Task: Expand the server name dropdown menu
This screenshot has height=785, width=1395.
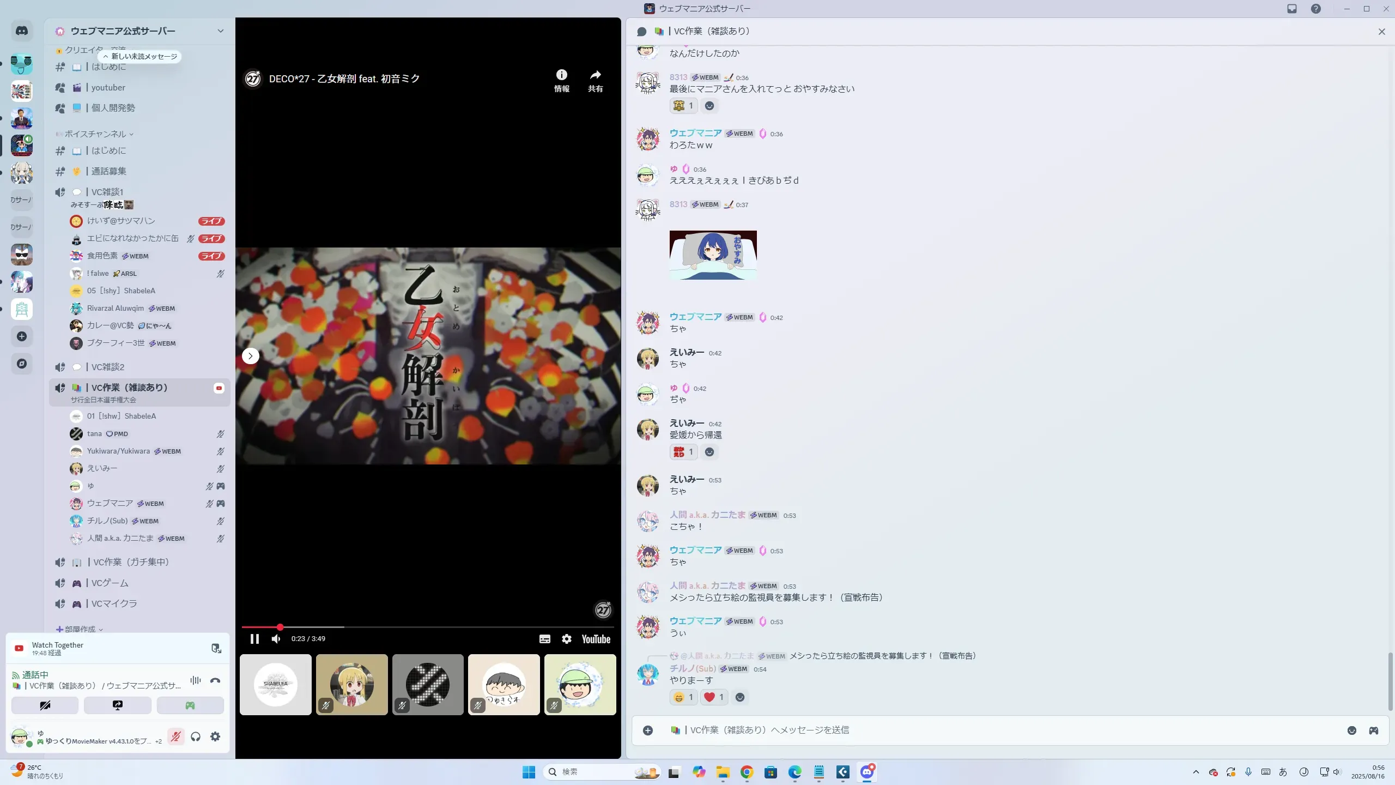Action: point(220,31)
